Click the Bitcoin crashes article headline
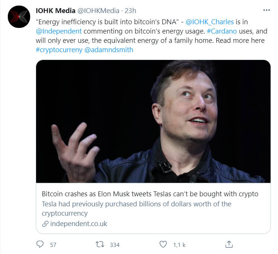This screenshot has height=254, width=278. [x=150, y=194]
